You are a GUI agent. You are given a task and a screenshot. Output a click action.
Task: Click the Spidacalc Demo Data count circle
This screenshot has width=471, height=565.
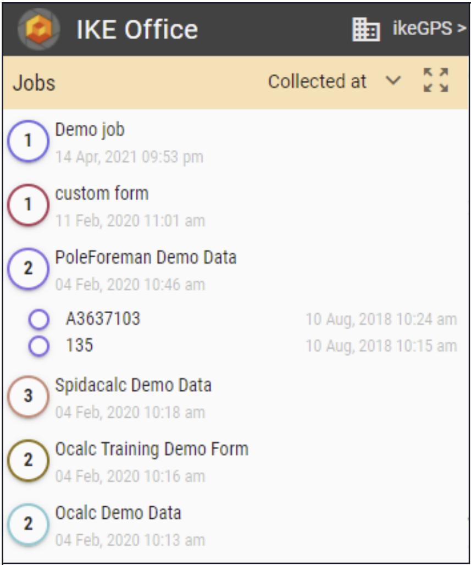coord(28,396)
